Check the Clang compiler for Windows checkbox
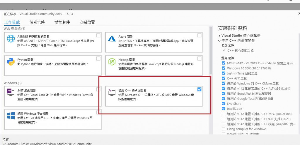Screen dimensions: 300x145 pos(224,129)
